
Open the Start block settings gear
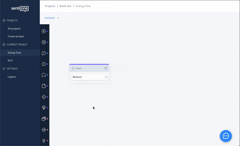pyautogui.click(x=106, y=68)
